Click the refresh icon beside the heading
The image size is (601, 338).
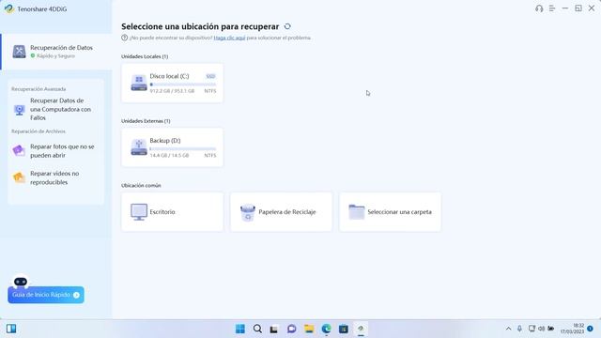[x=287, y=26]
